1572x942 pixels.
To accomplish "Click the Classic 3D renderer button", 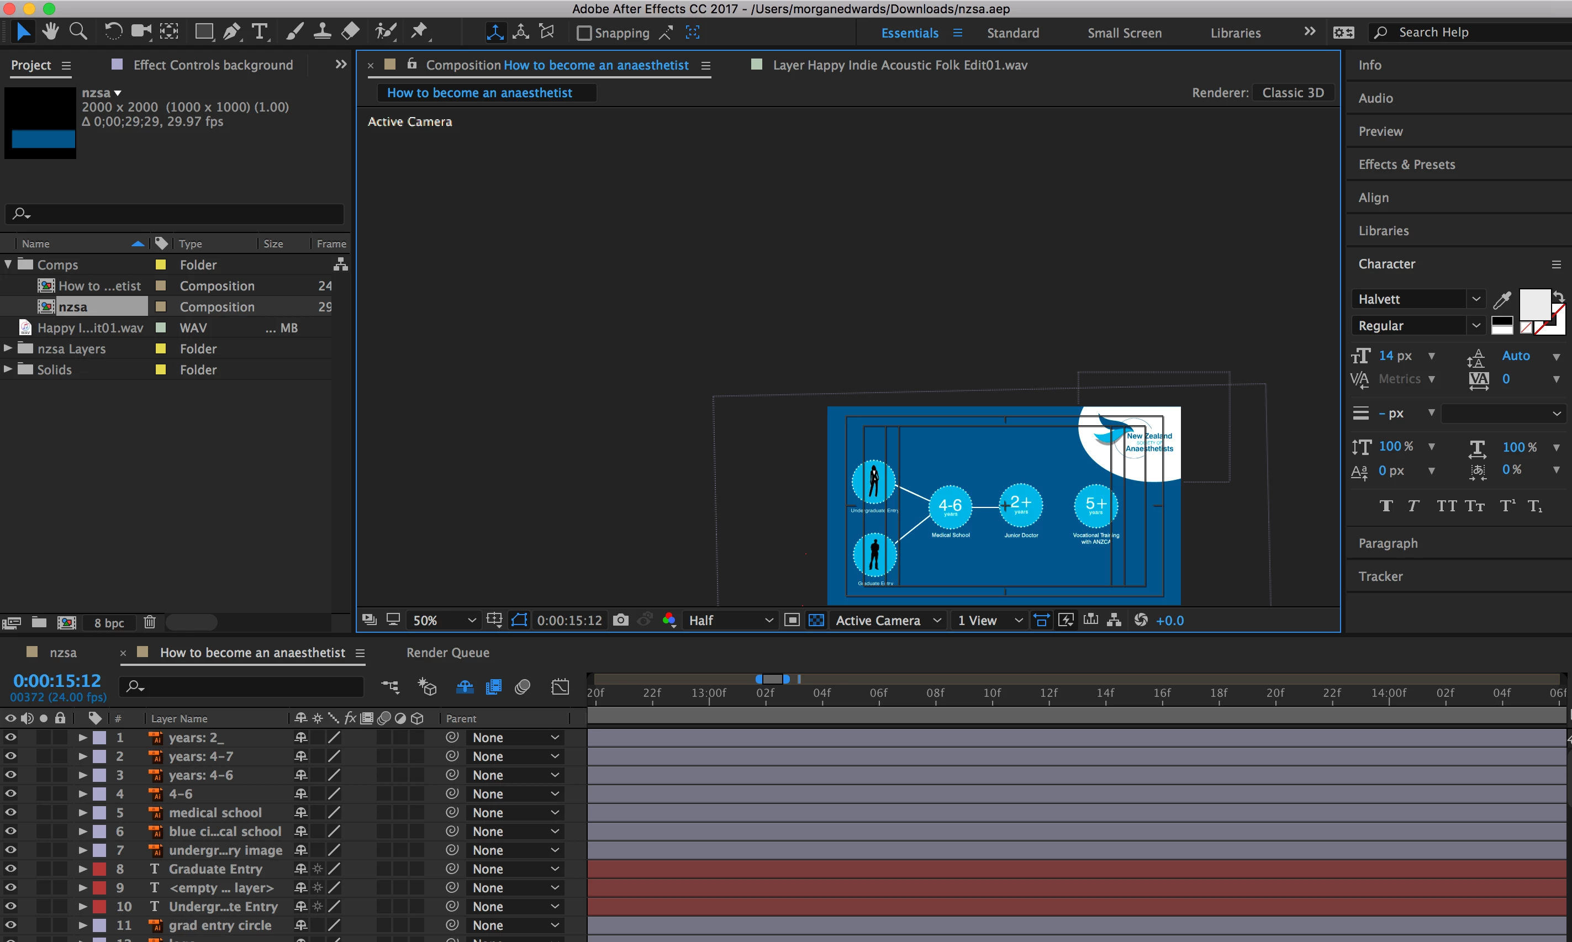I will (1293, 93).
